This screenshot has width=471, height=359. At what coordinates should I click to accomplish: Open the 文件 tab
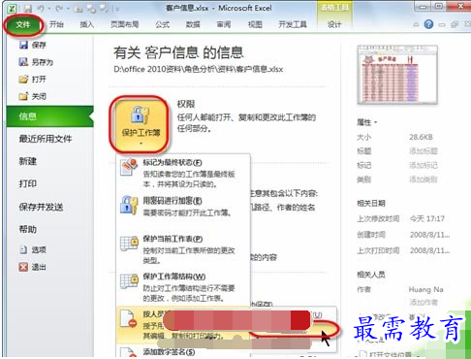pos(23,24)
